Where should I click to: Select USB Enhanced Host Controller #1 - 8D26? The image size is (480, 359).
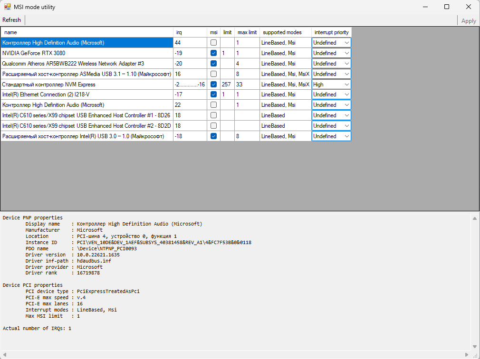point(87,115)
